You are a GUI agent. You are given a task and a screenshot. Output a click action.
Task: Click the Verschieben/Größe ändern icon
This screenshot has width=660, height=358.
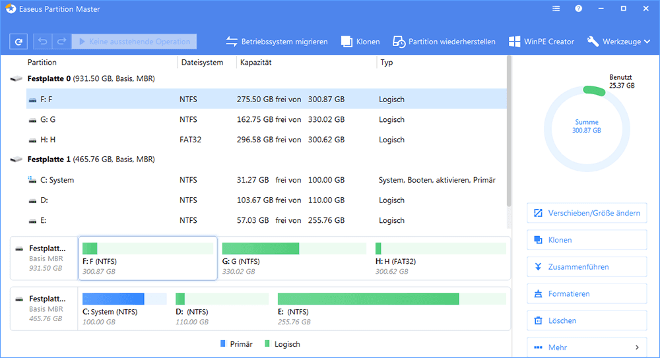tap(538, 213)
